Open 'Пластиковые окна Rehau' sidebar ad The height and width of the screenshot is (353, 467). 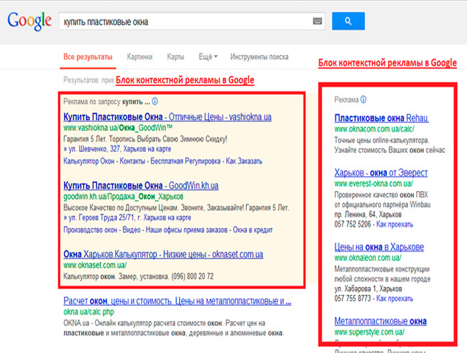tap(381, 118)
